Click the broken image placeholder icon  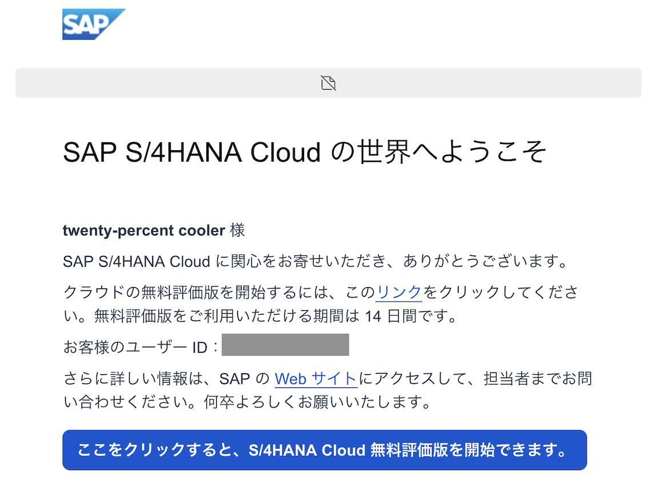pyautogui.click(x=329, y=83)
